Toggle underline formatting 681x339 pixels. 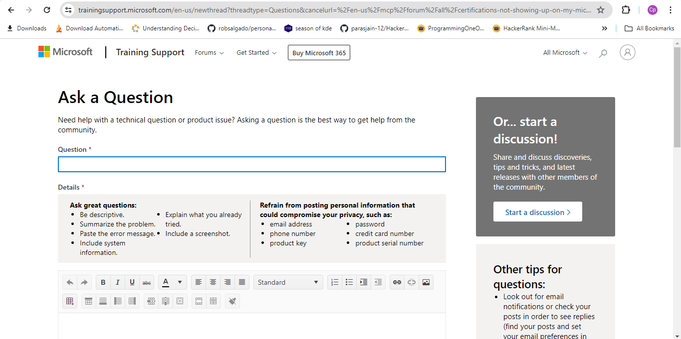click(x=132, y=282)
